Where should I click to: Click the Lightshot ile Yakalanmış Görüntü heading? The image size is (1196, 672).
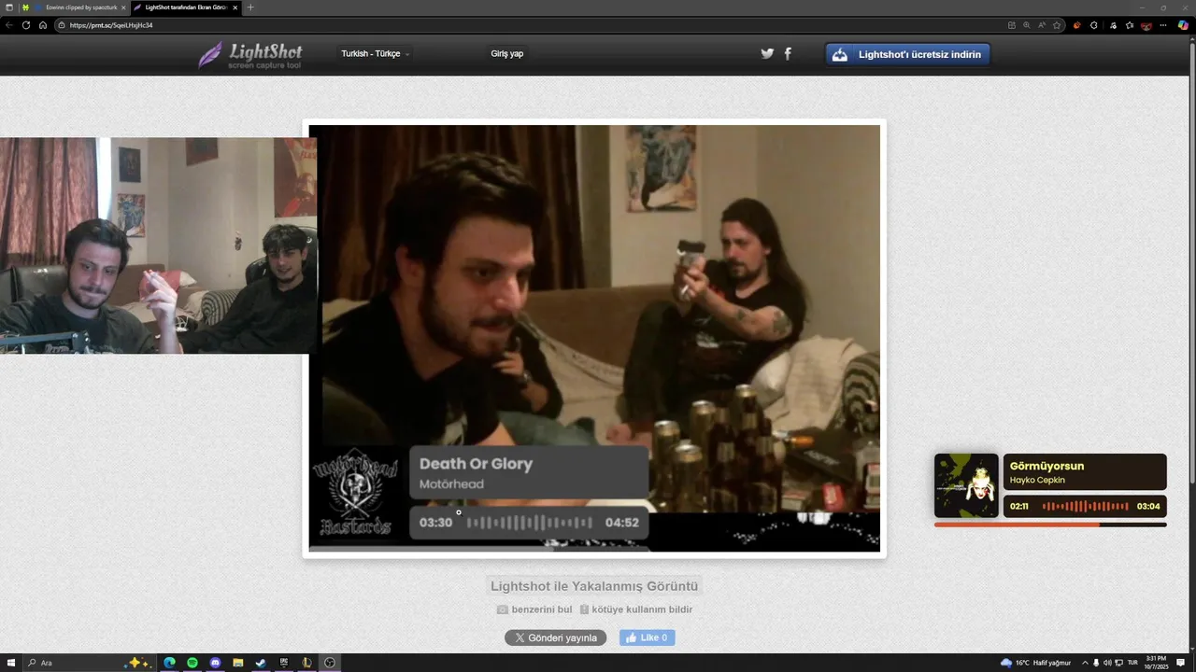tap(594, 586)
